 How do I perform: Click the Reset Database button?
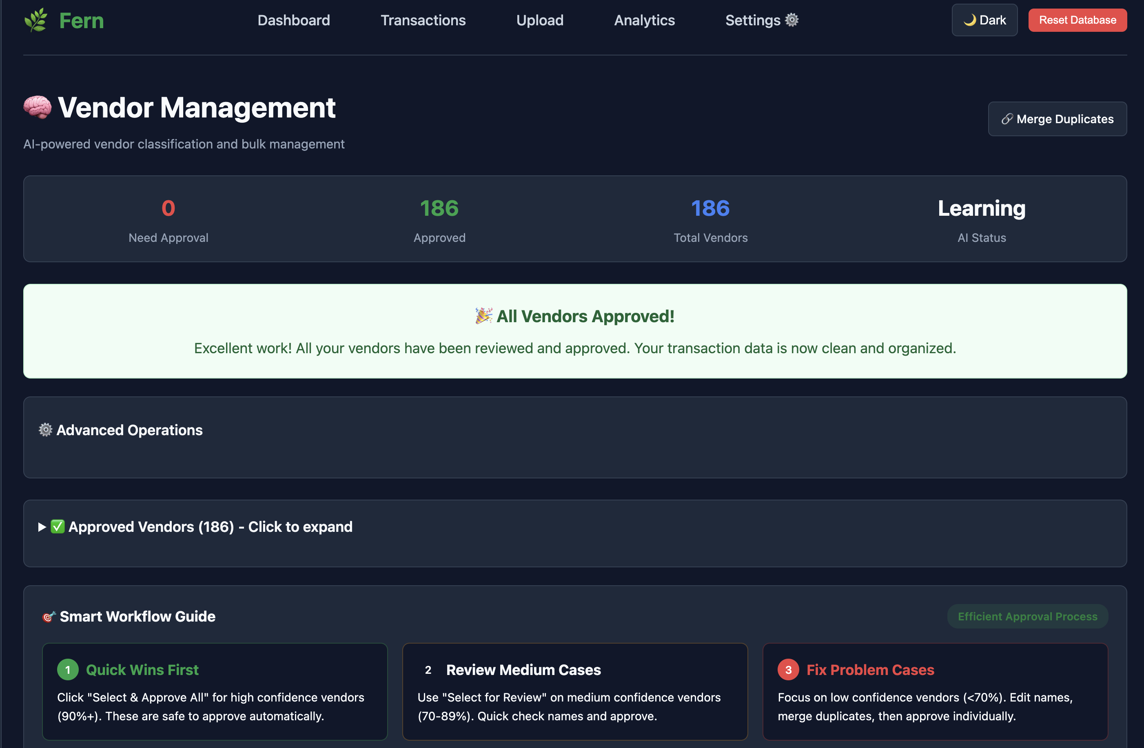[x=1077, y=20]
